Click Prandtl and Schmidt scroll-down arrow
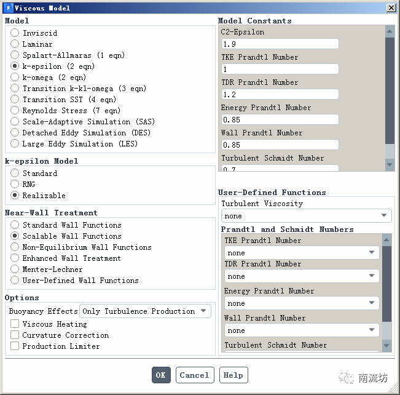This screenshot has width=400, height=395. click(386, 346)
